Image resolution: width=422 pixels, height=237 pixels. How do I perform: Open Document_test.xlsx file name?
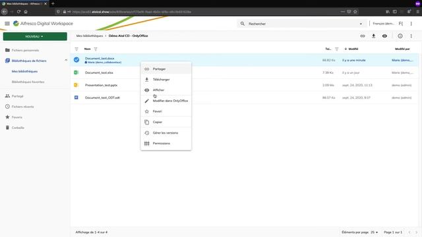coord(99,72)
